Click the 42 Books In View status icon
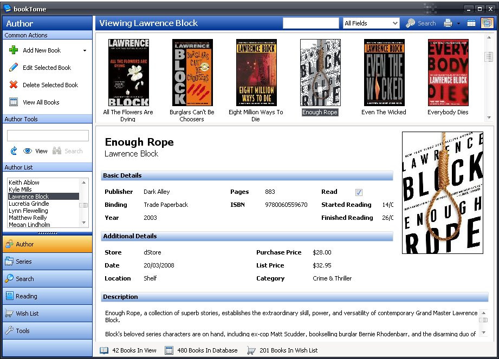The image size is (499, 359). click(104, 350)
